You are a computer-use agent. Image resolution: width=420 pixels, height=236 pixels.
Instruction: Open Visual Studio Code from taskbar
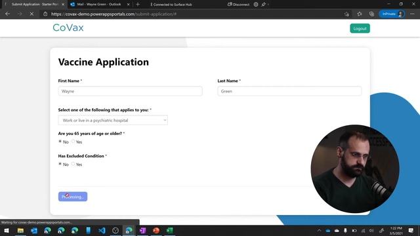click(102, 230)
